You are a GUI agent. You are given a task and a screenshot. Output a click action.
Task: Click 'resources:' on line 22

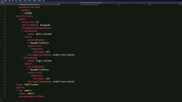34,46
